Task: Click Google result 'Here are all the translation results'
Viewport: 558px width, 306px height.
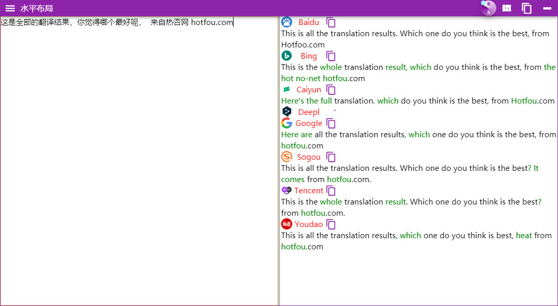Action: coord(343,135)
